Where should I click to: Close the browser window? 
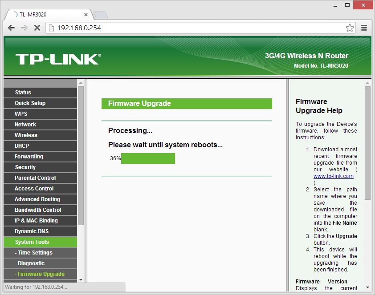click(363, 5)
